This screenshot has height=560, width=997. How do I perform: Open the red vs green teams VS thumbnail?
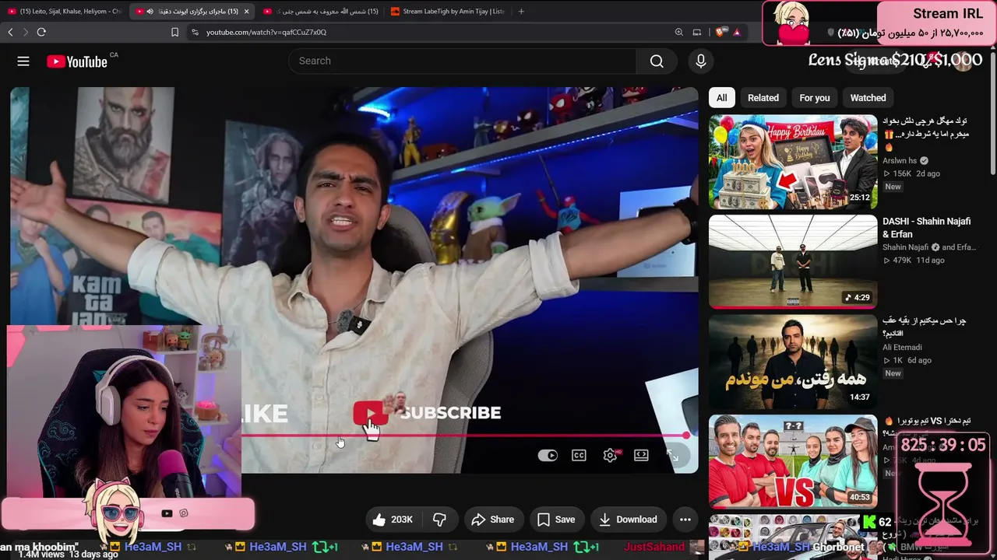point(793,462)
